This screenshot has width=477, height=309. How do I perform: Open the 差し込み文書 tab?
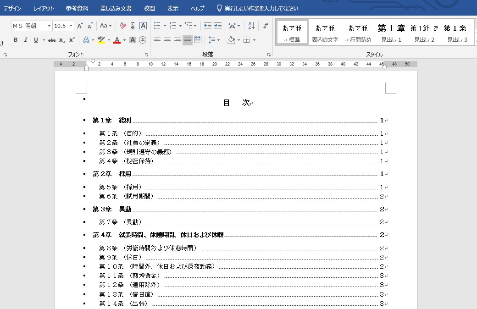(116, 8)
